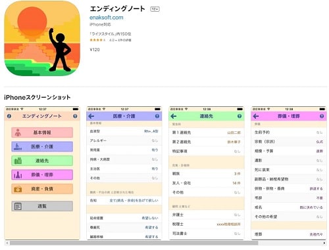
Task: Tap the back arrow in the purple 医療・介護 header
Action: click(x=91, y=116)
